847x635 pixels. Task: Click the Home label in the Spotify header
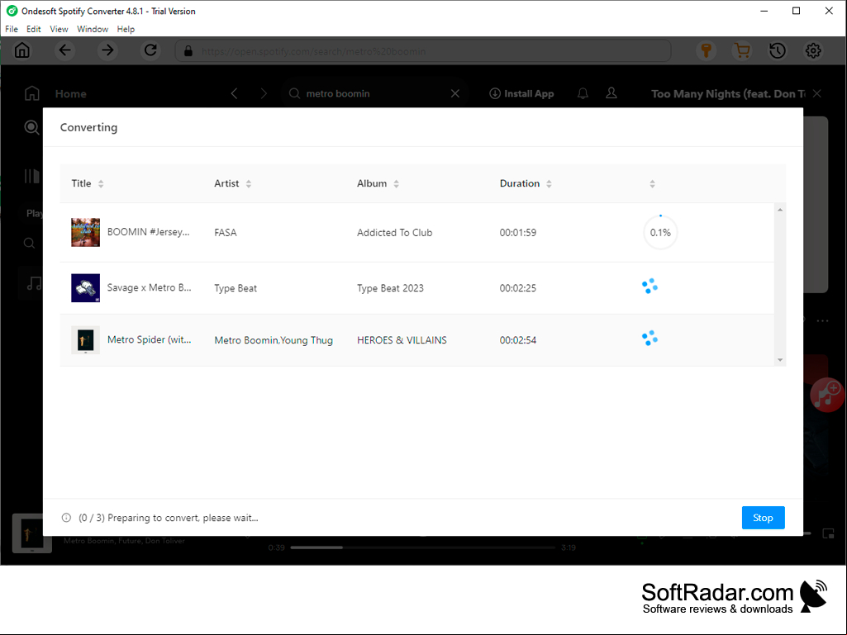click(71, 94)
